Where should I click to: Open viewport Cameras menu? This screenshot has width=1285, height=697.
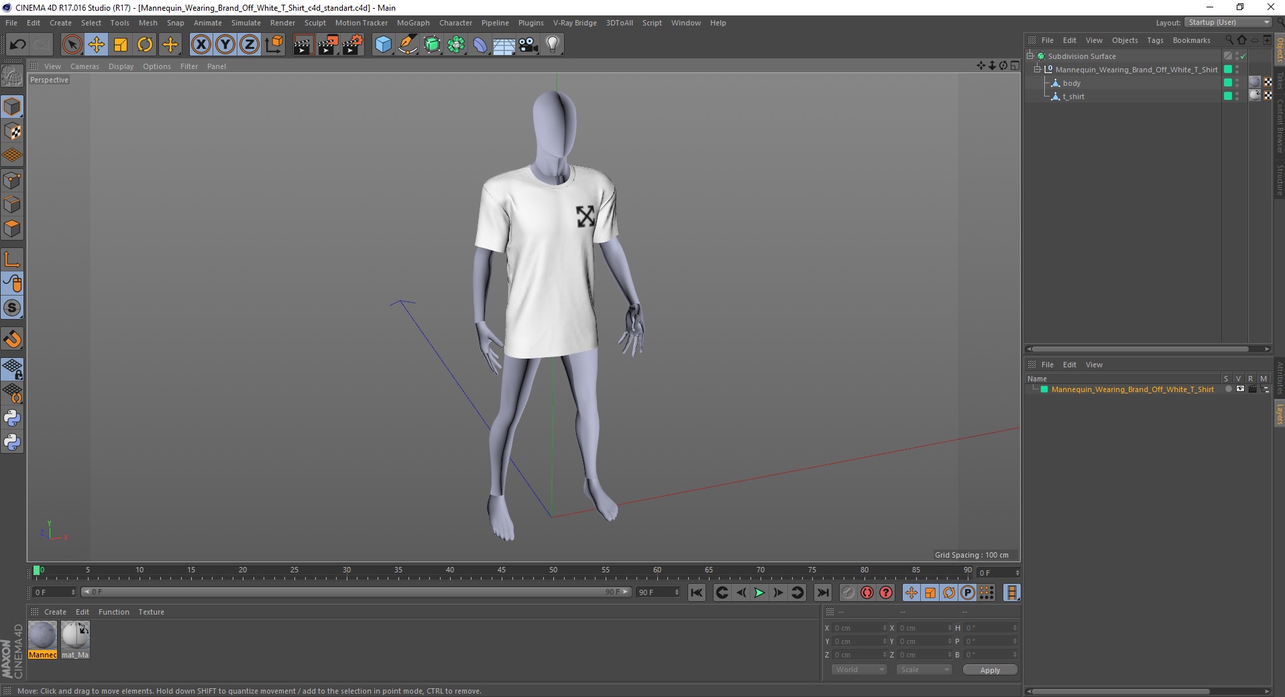[x=85, y=66]
